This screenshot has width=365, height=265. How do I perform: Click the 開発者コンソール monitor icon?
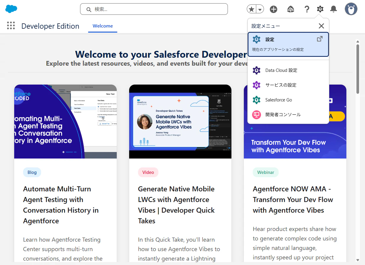point(257,115)
